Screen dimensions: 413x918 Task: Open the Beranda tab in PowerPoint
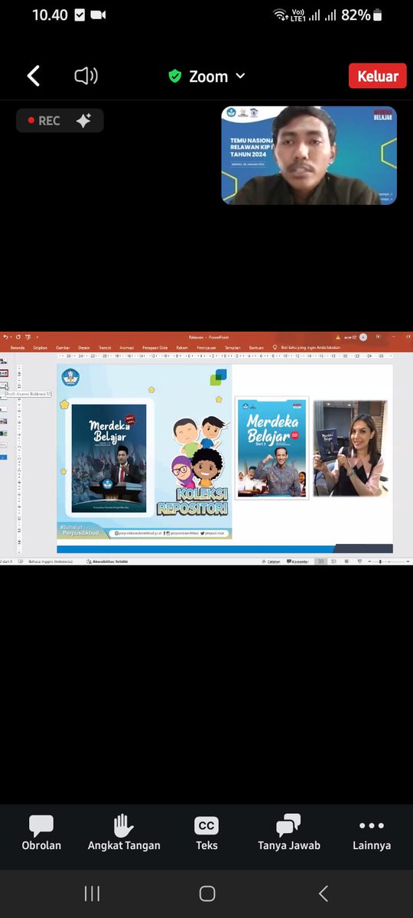[17, 347]
